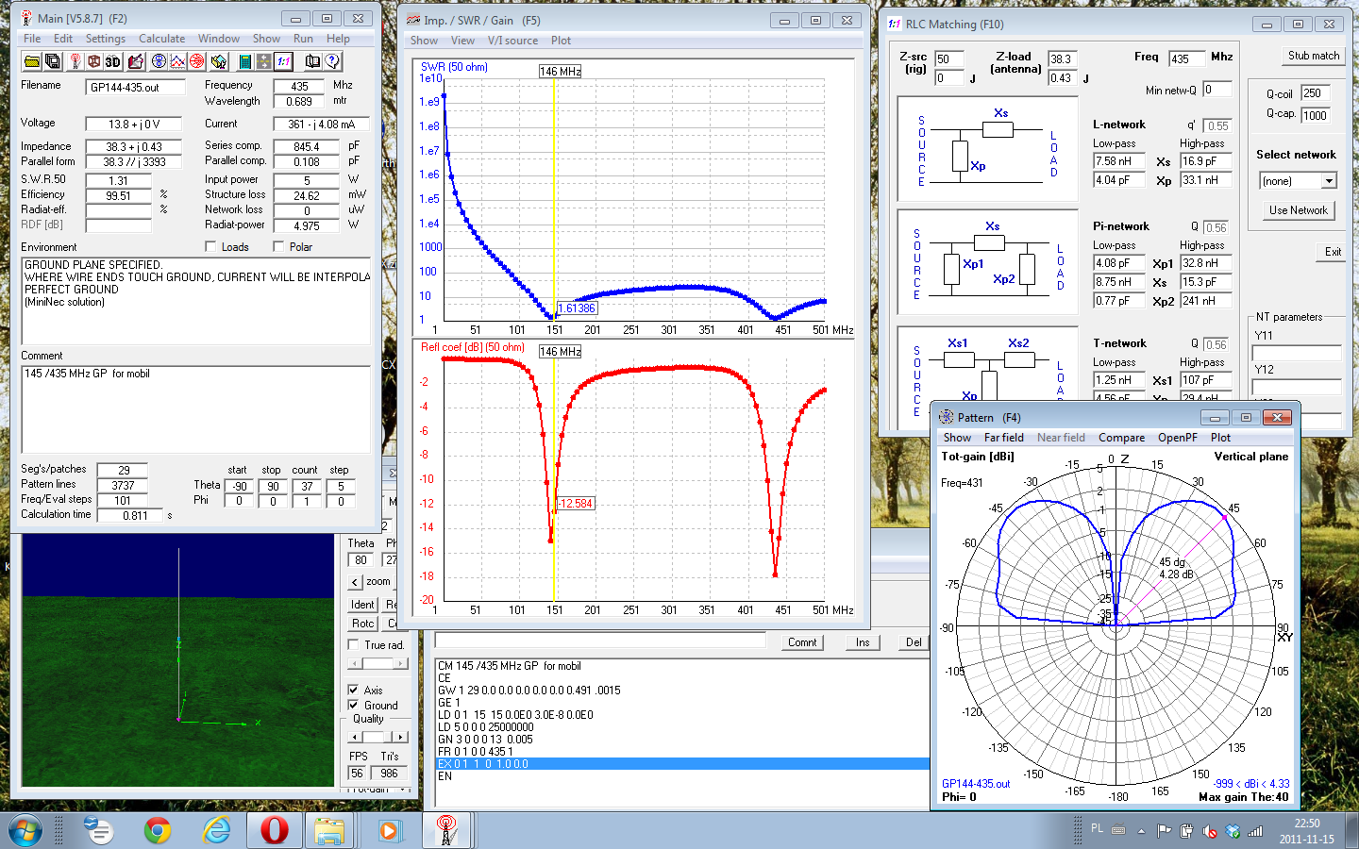Click the line chart toolbar icon

(176, 61)
